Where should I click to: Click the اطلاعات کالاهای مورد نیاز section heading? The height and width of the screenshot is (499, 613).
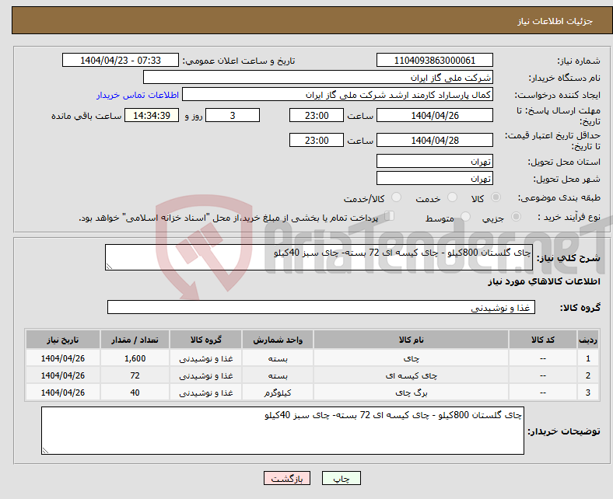point(544,281)
